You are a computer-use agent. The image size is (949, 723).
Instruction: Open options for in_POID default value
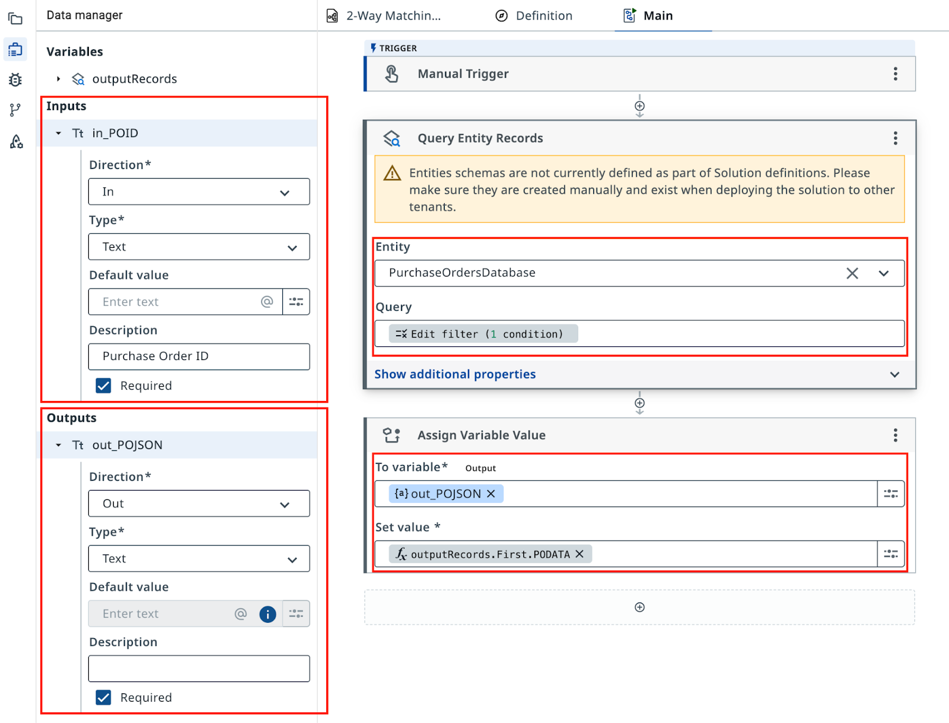pyautogui.click(x=296, y=302)
